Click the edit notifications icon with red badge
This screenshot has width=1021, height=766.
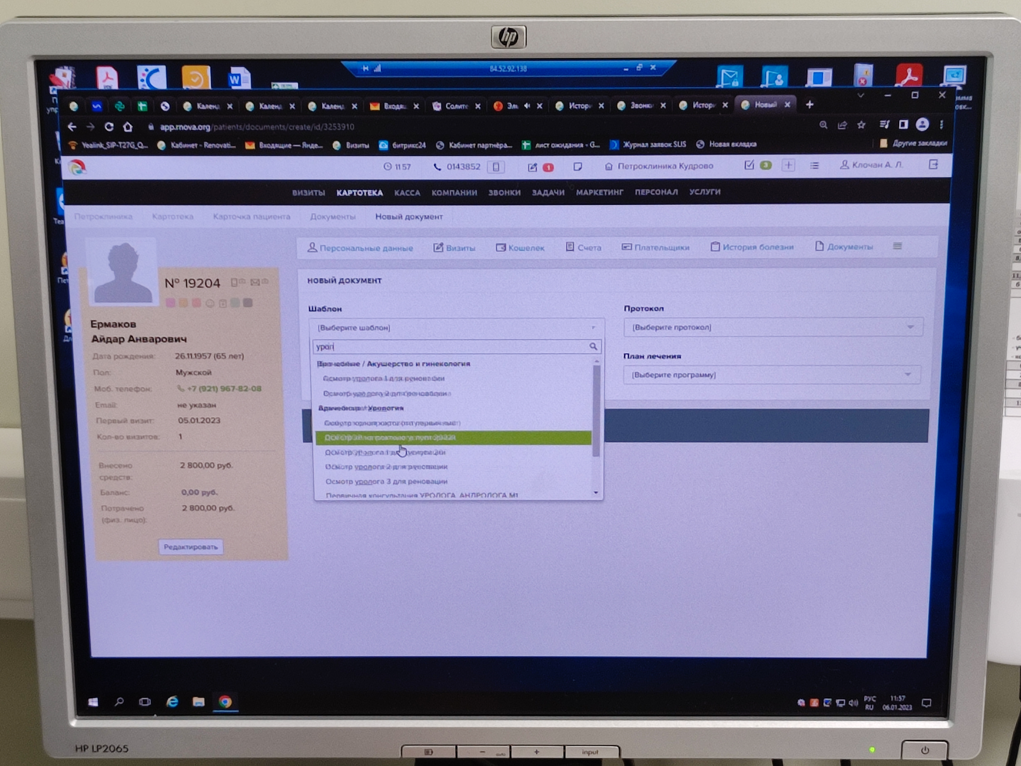click(x=533, y=167)
